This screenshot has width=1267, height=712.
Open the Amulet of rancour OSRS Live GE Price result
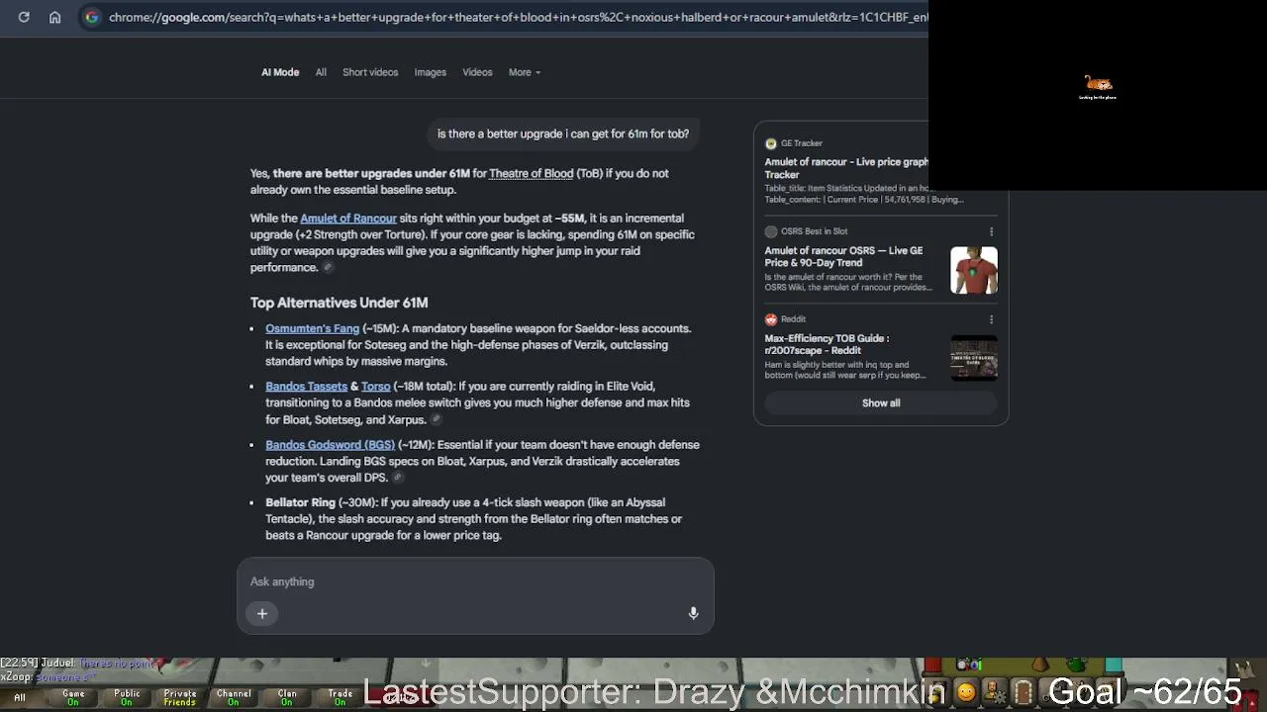pyautogui.click(x=843, y=257)
